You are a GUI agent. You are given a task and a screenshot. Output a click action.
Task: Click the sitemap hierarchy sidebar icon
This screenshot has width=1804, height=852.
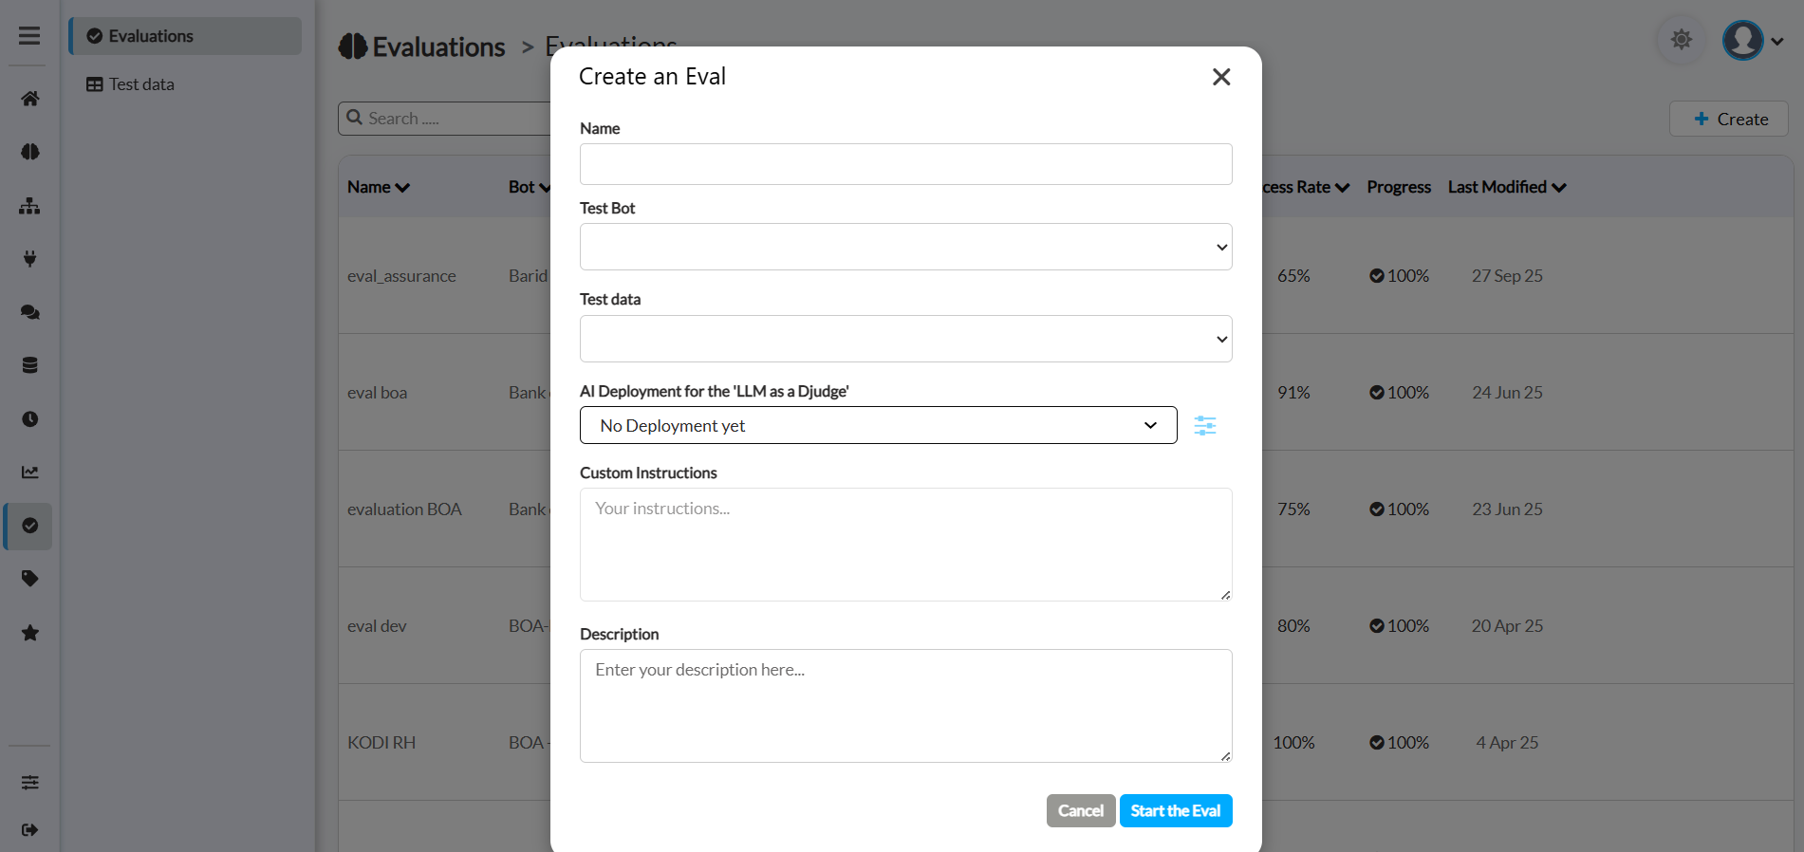click(30, 206)
